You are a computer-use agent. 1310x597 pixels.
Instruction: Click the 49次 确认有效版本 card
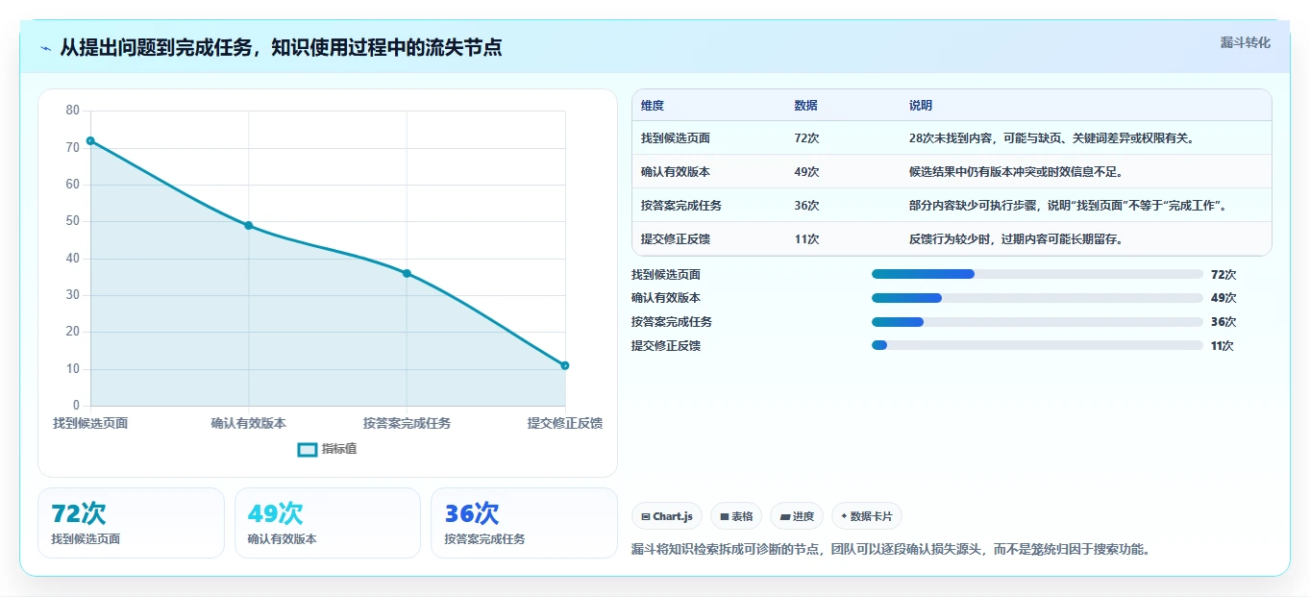pos(328,523)
